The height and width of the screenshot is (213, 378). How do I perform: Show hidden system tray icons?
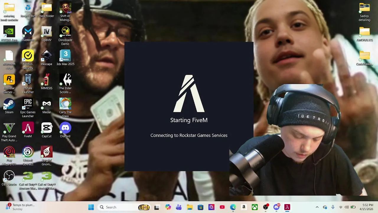pos(317,207)
